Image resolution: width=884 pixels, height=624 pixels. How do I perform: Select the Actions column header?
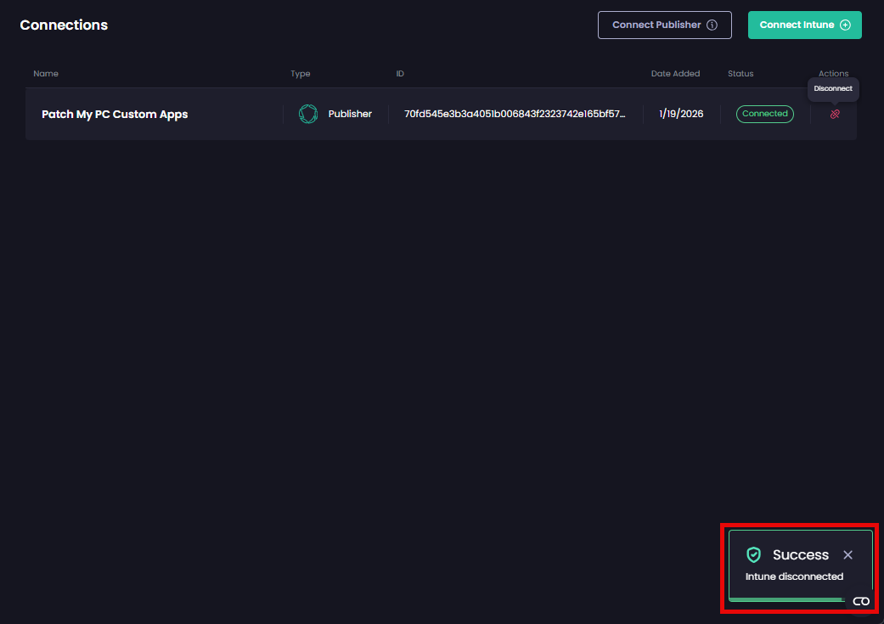click(833, 73)
